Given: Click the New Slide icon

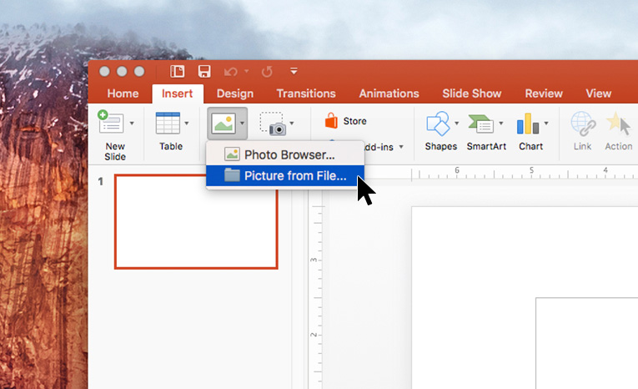Looking at the screenshot, I should pos(111,122).
